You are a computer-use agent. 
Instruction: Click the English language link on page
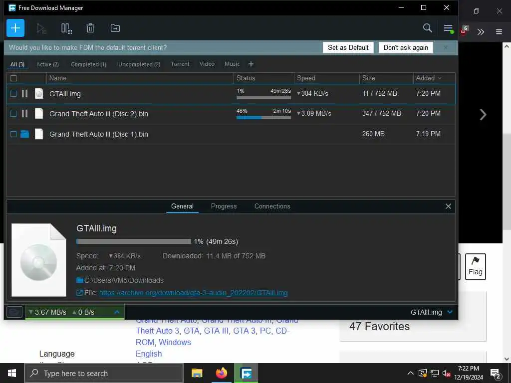pos(149,354)
